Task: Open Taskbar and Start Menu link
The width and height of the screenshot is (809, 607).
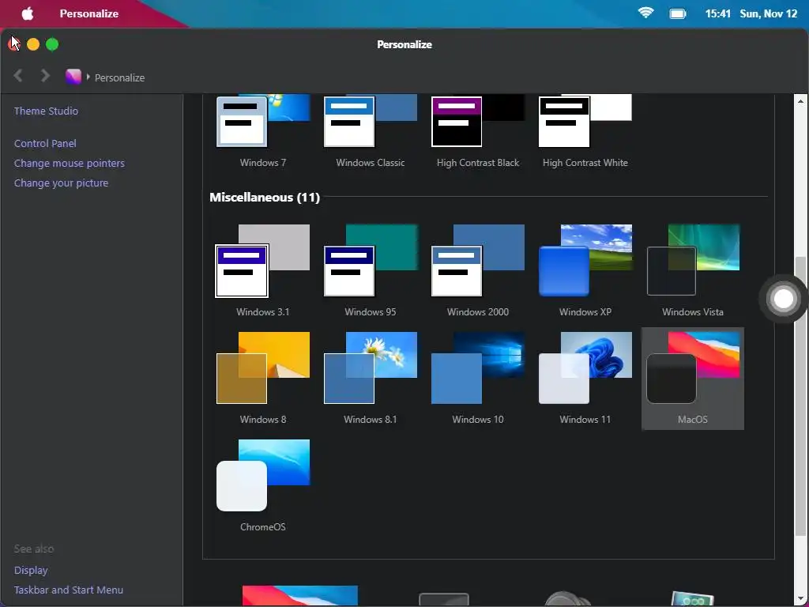Action: click(69, 590)
